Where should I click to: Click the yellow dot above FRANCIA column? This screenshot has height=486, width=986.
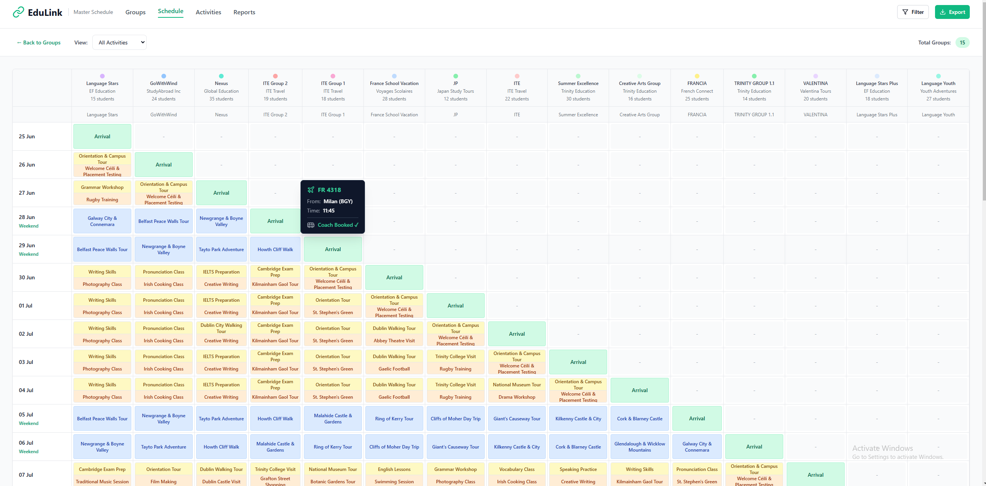pyautogui.click(x=696, y=76)
